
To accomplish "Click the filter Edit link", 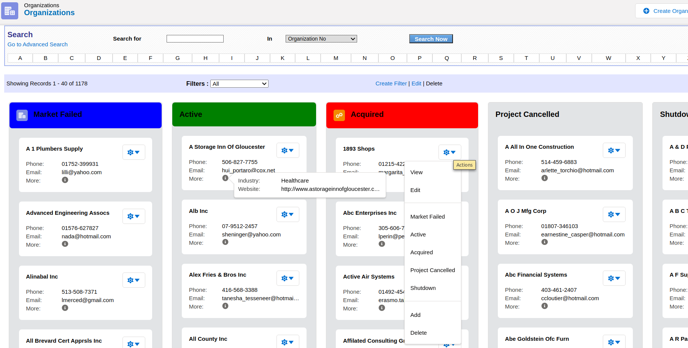I will (x=416, y=83).
